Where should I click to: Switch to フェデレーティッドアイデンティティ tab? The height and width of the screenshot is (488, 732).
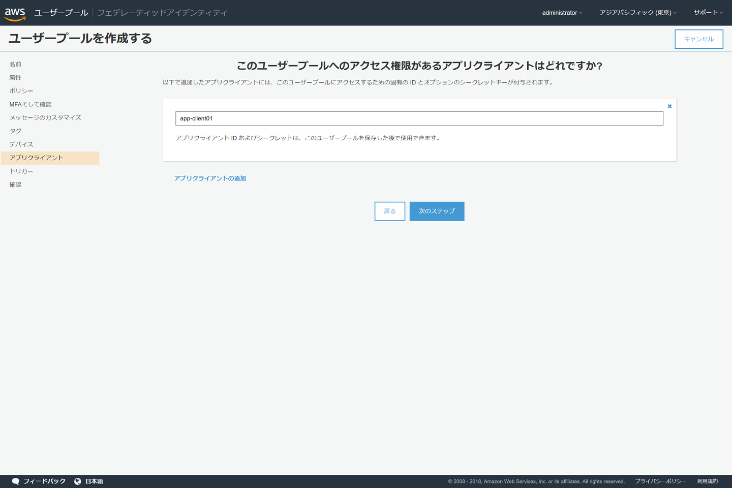162,13
